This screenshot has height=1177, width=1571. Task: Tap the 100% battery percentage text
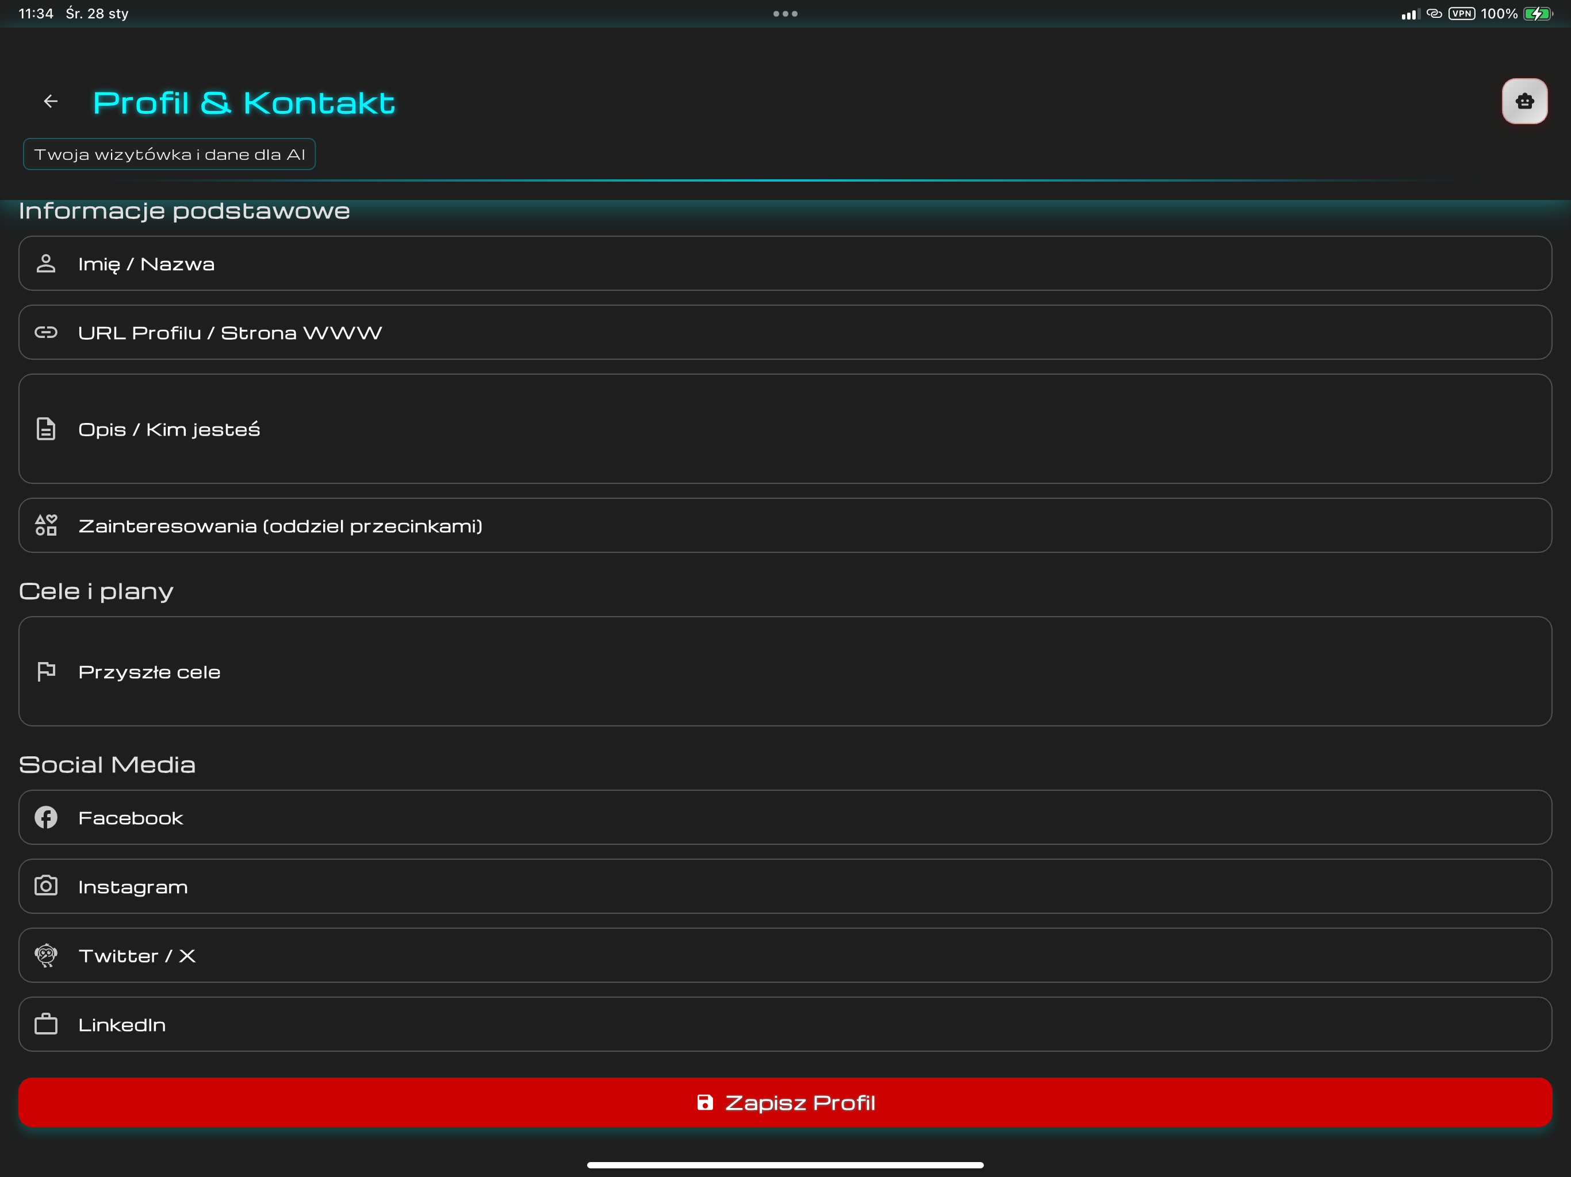point(1499,13)
